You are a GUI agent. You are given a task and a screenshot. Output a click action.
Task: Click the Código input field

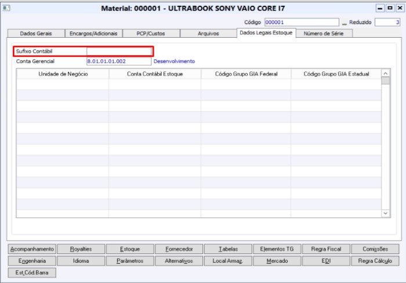(302, 22)
